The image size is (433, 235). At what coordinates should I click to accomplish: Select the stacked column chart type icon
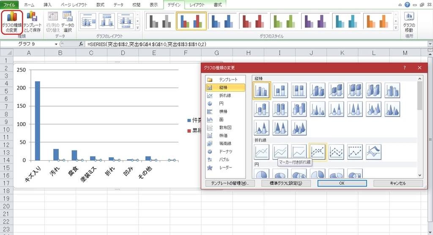point(280,90)
